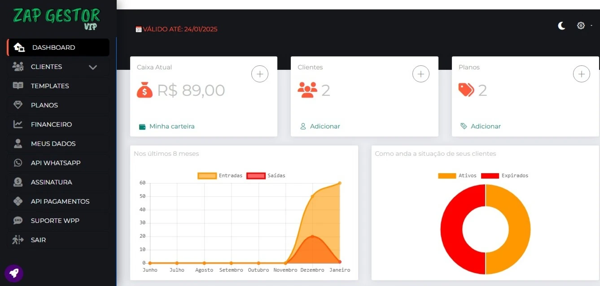Click the Janeiro data point at 60
This screenshot has height=286, width=600.
click(x=340, y=183)
